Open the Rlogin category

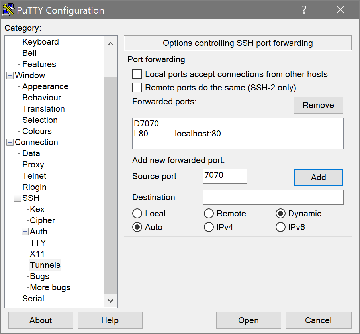coord(34,187)
